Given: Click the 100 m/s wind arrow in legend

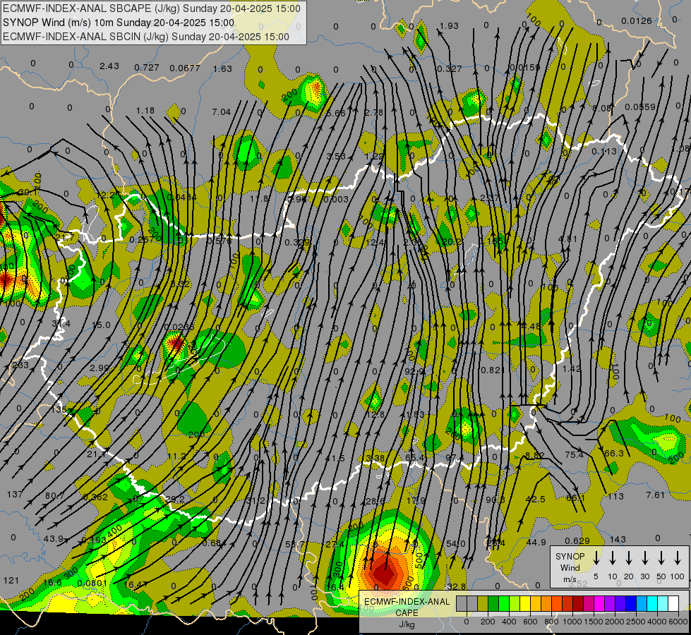Looking at the screenshot, I should [x=678, y=558].
